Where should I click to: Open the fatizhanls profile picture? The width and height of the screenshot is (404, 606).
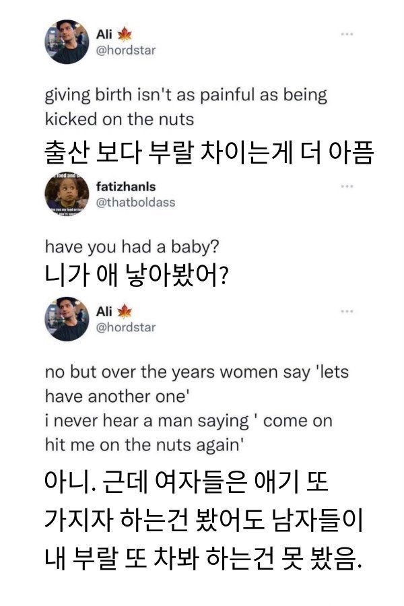coord(67,195)
